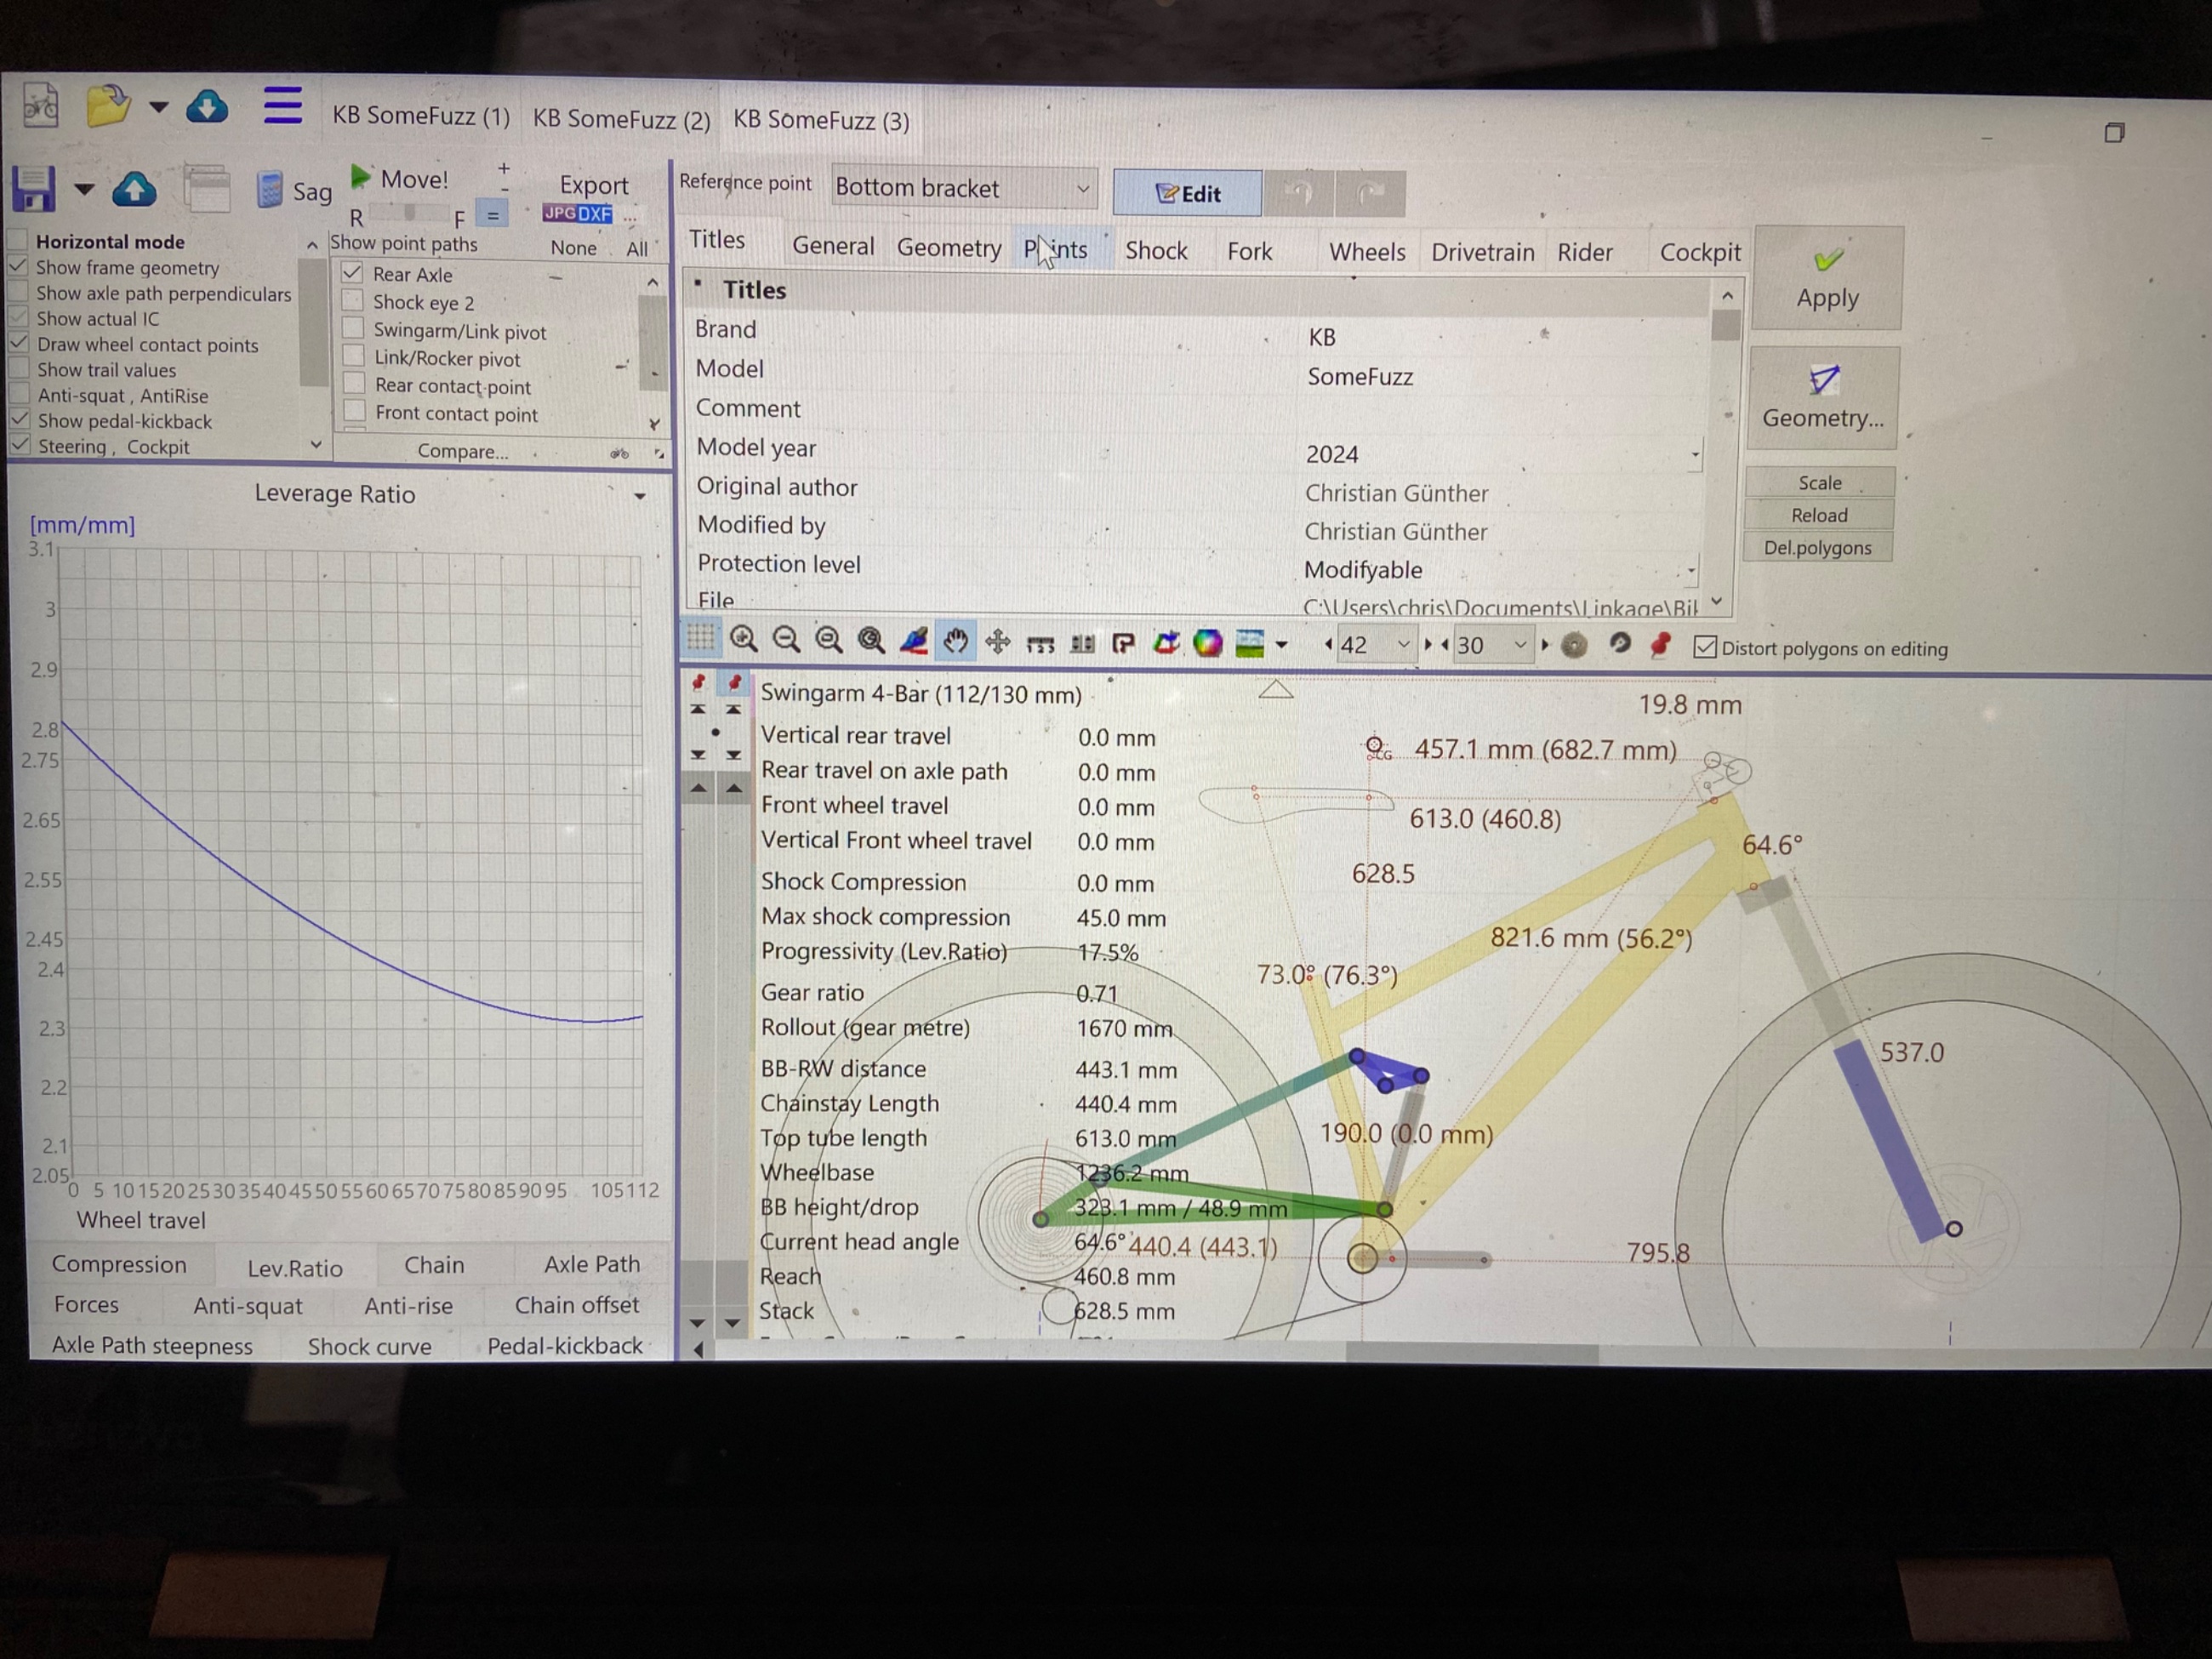This screenshot has height=1659, width=2212.
Task: Select the pan hand tool
Action: 956,641
